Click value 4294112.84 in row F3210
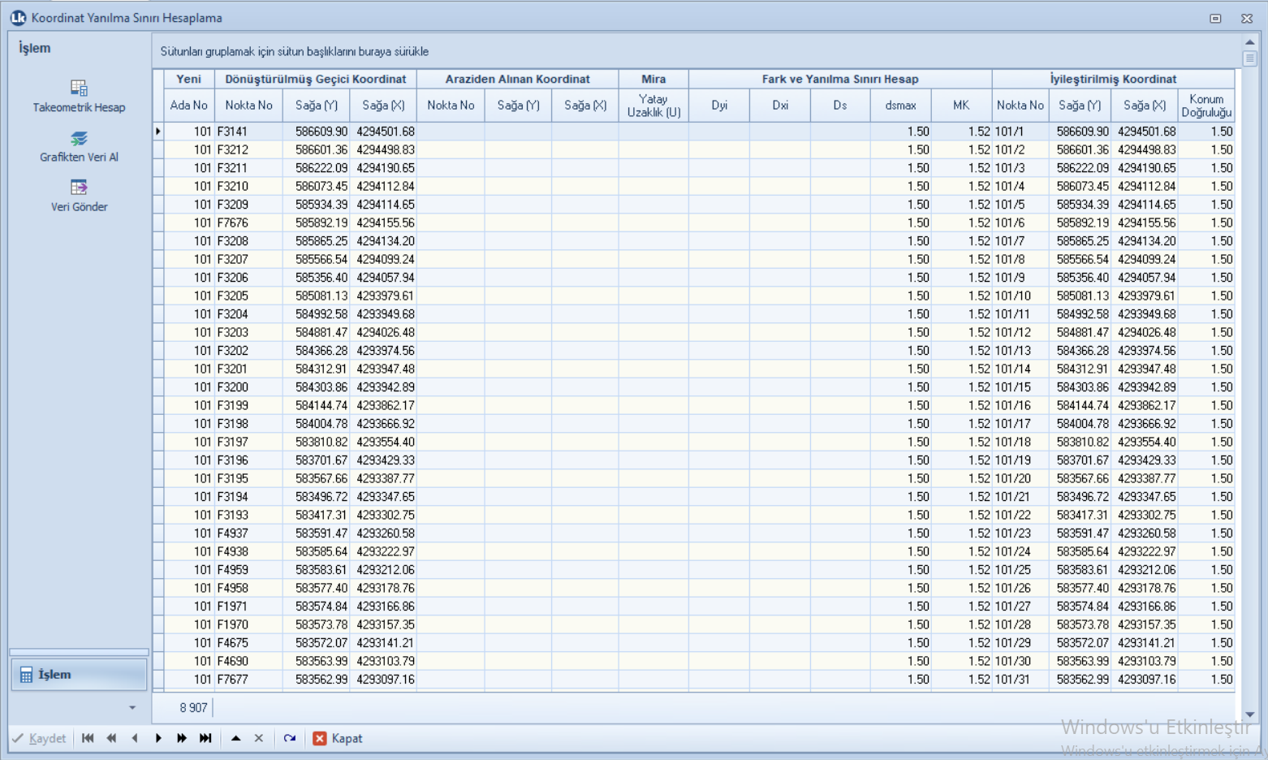 pyautogui.click(x=383, y=186)
